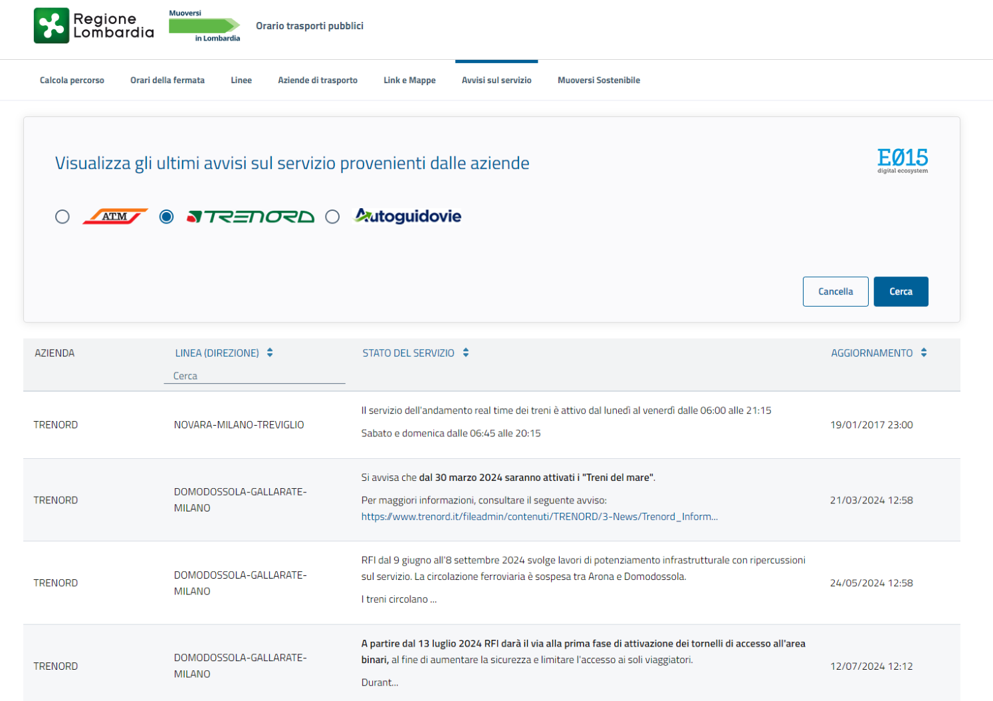Select the ATM radio button
Screen dimensions: 993x701
coord(62,217)
